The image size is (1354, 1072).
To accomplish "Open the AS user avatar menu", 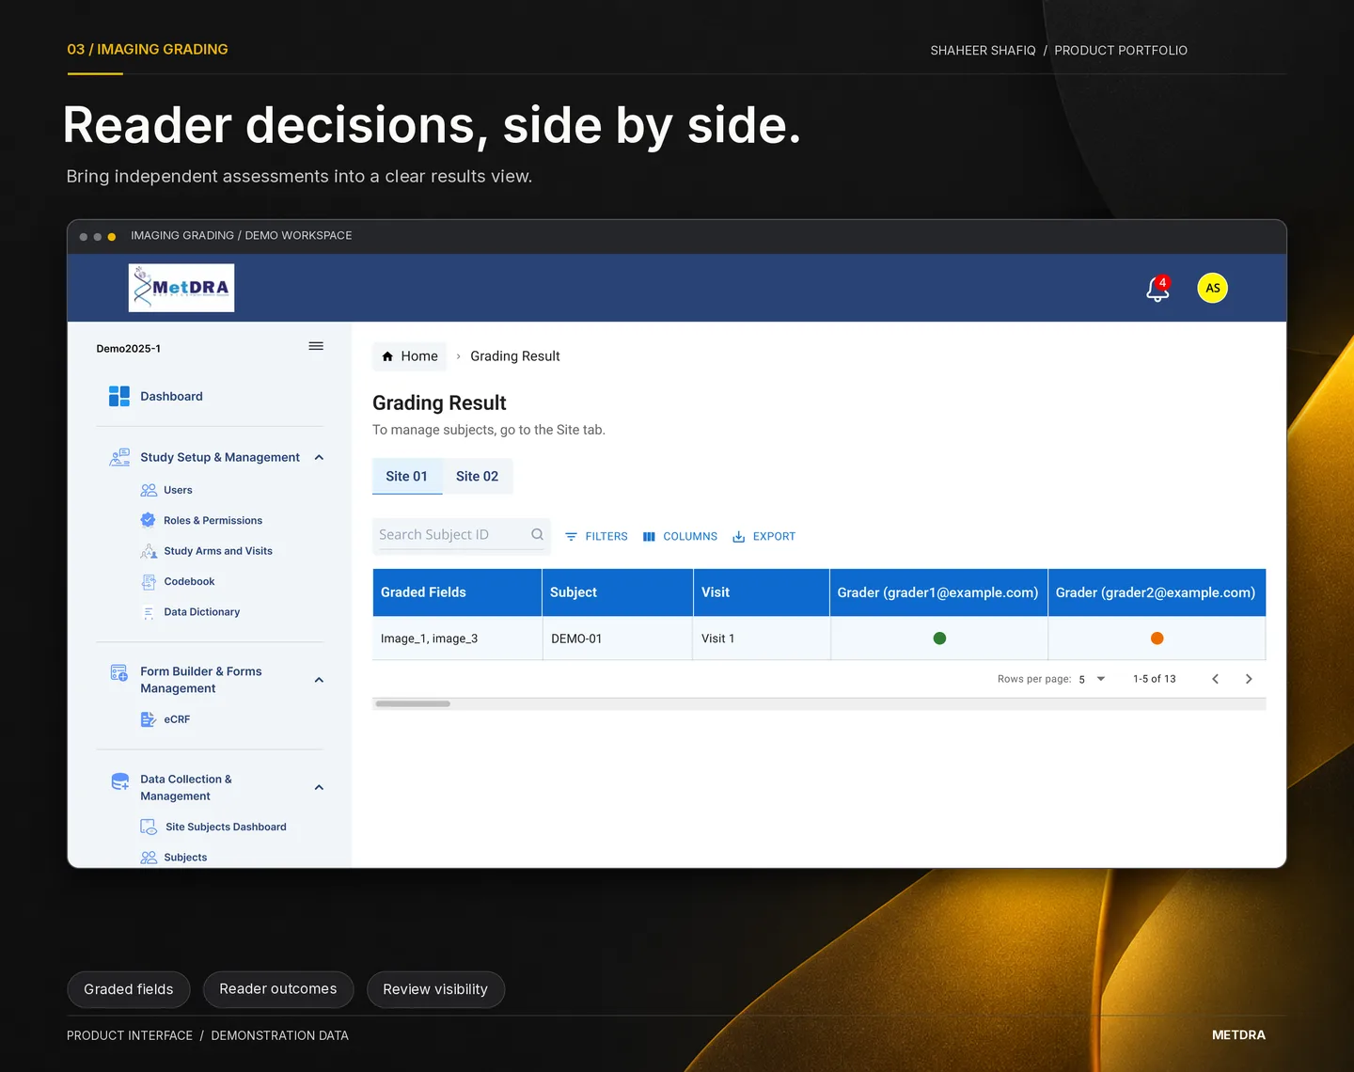I will 1213,288.
